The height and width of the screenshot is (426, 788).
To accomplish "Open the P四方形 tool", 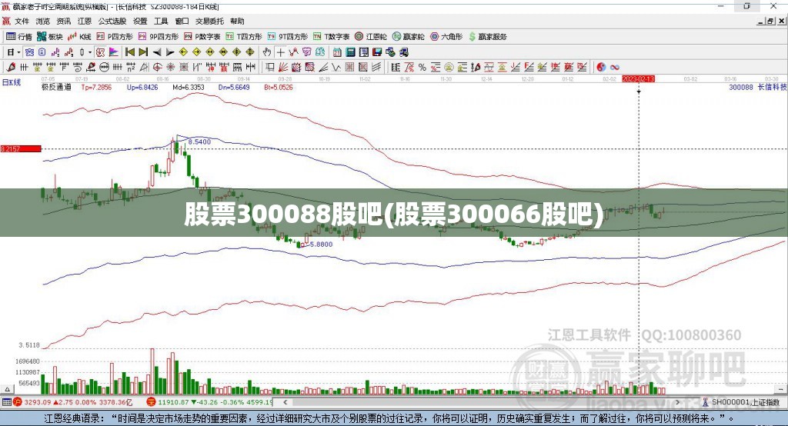I will click(x=115, y=36).
